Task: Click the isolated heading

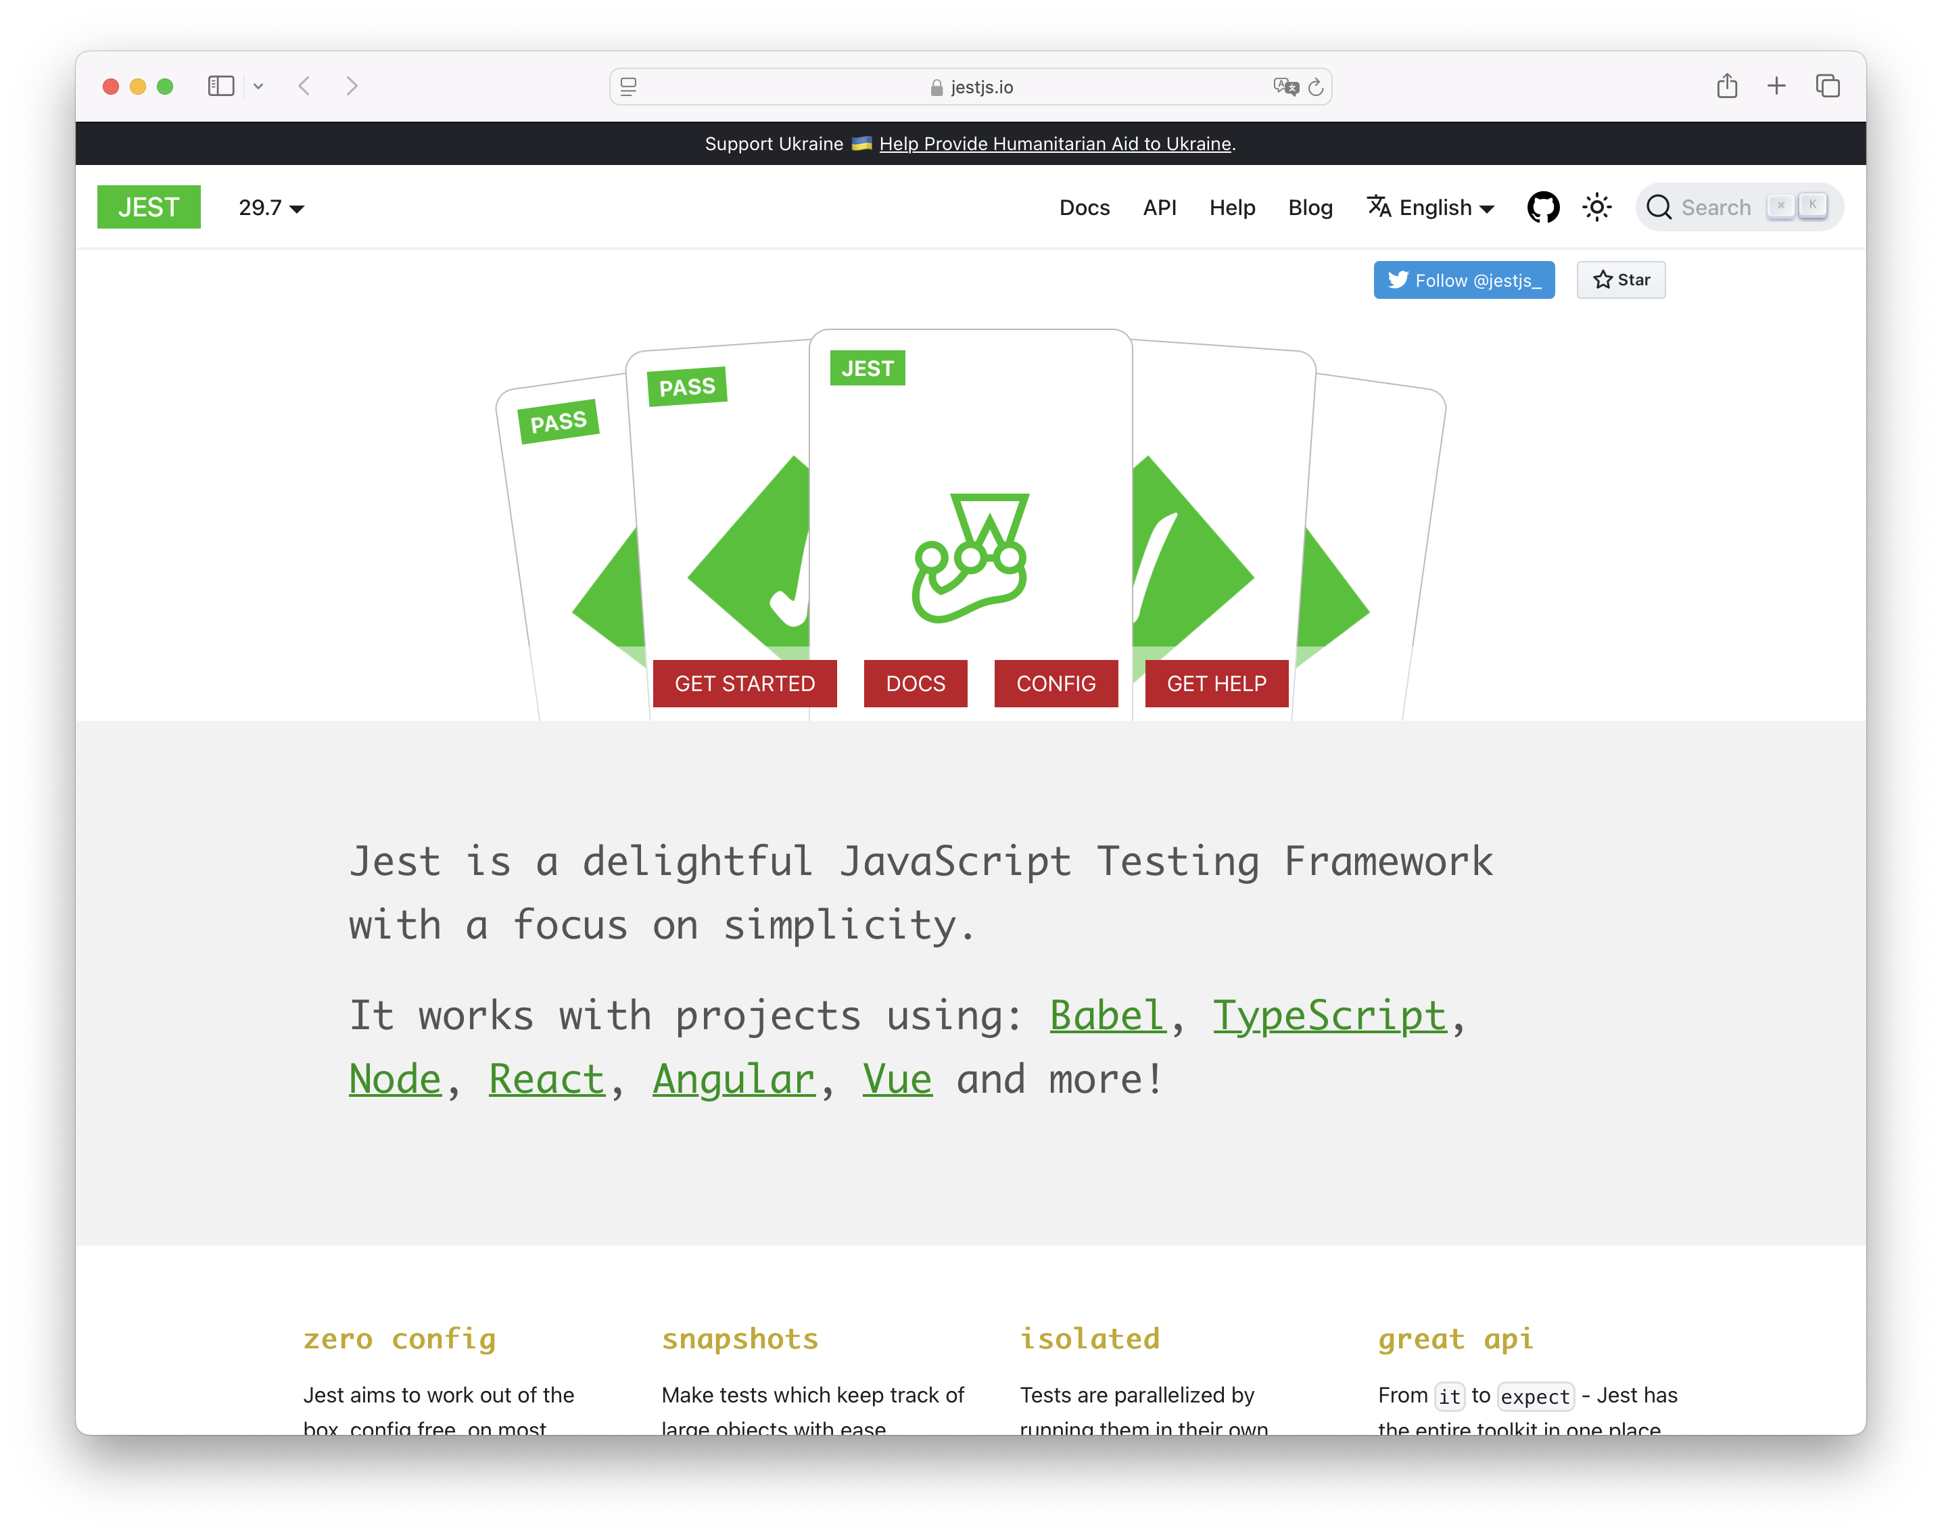Action: (1089, 1338)
